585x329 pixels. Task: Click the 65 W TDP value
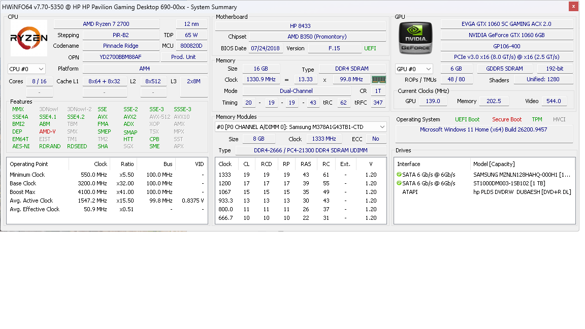pyautogui.click(x=191, y=35)
